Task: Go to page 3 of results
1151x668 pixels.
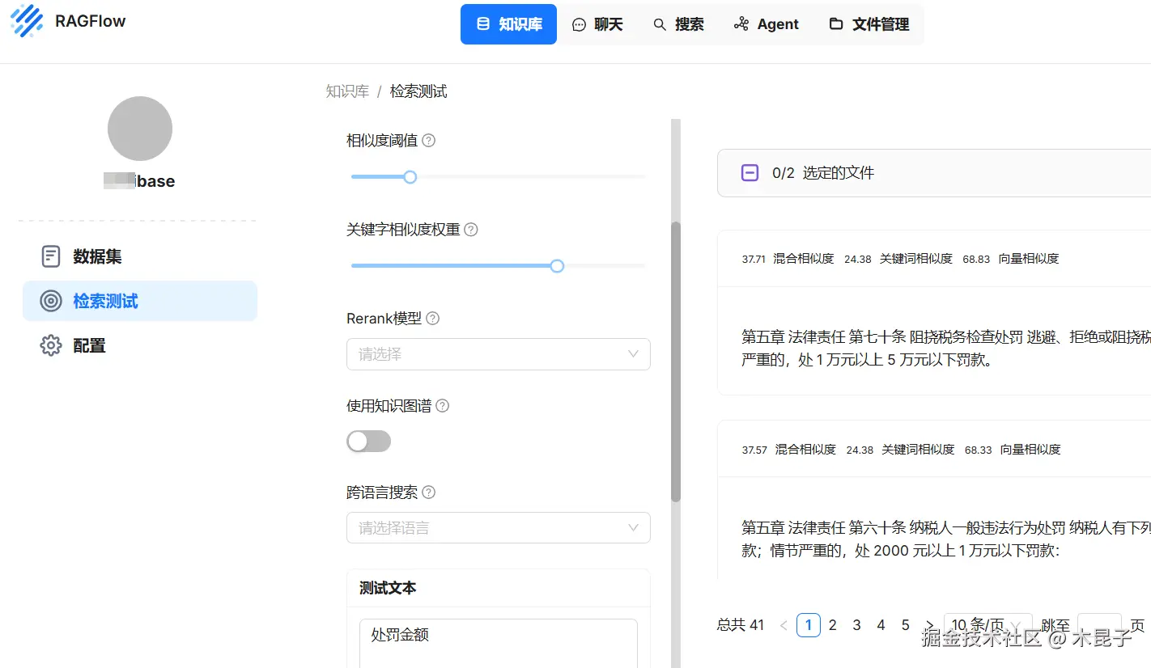Action: click(857, 625)
